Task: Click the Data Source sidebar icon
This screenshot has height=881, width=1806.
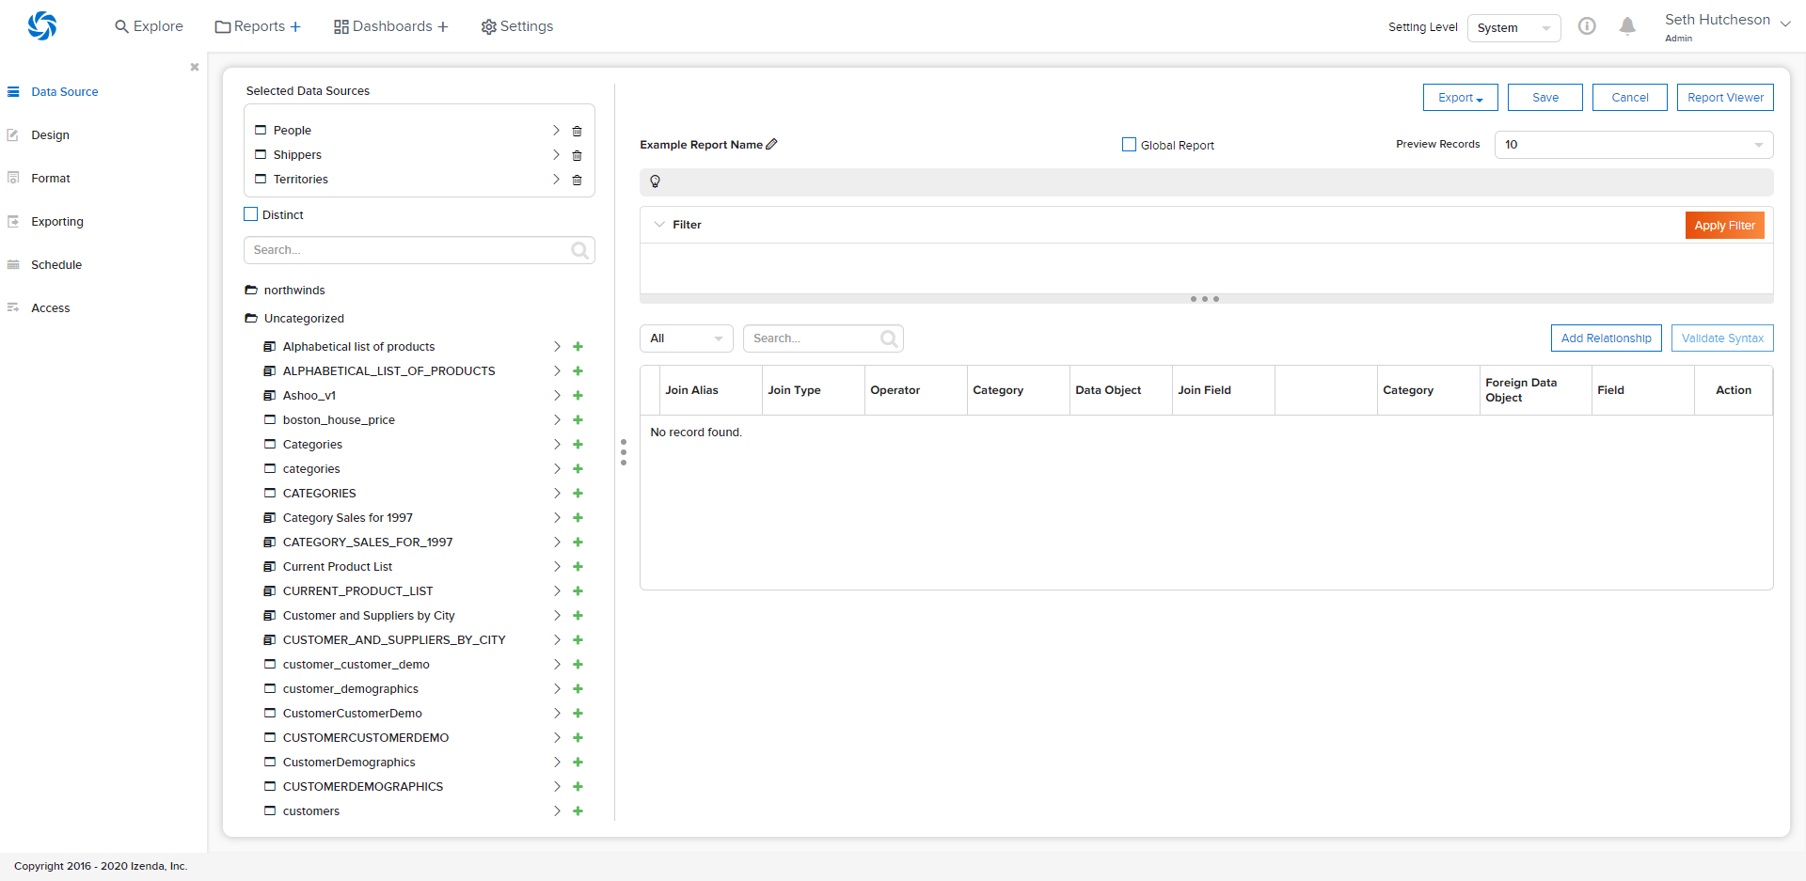Action: [x=13, y=92]
